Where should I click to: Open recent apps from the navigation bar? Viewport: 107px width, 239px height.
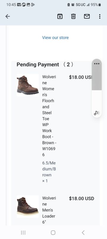click(23, 233)
